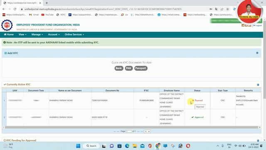Open the Chat app on taskbar
The height and width of the screenshot is (150, 266).
click(112, 146)
